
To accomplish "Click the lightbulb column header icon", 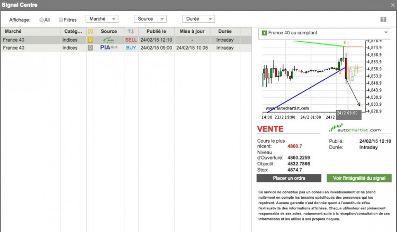I will 91,32.
